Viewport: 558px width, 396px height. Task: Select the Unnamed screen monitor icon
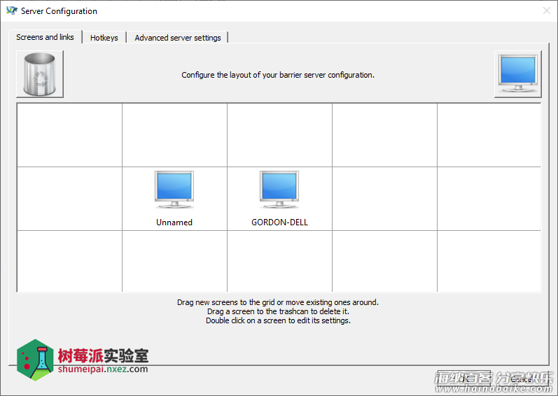coord(174,190)
